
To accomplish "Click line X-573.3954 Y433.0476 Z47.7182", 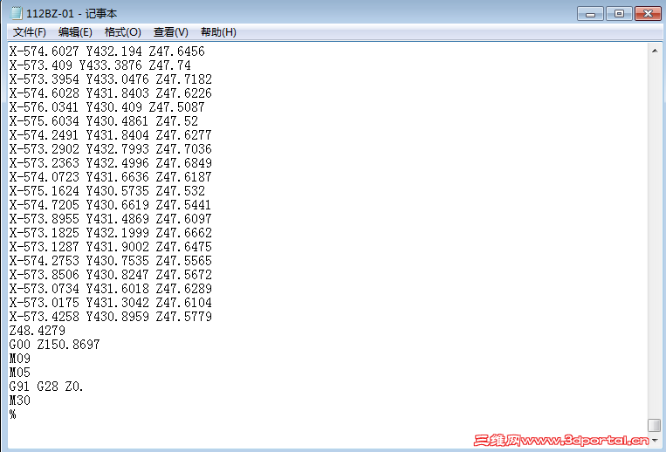I will click(x=111, y=79).
